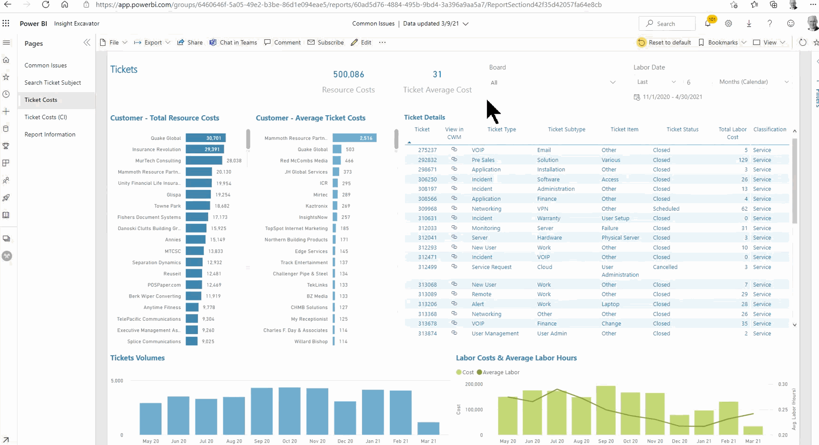Go to Ticket Costs (CI) page
This screenshot has width=819, height=445.
(45, 117)
